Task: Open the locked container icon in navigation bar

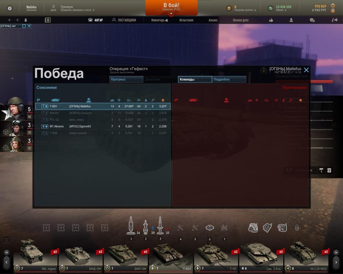Action: pos(47,20)
